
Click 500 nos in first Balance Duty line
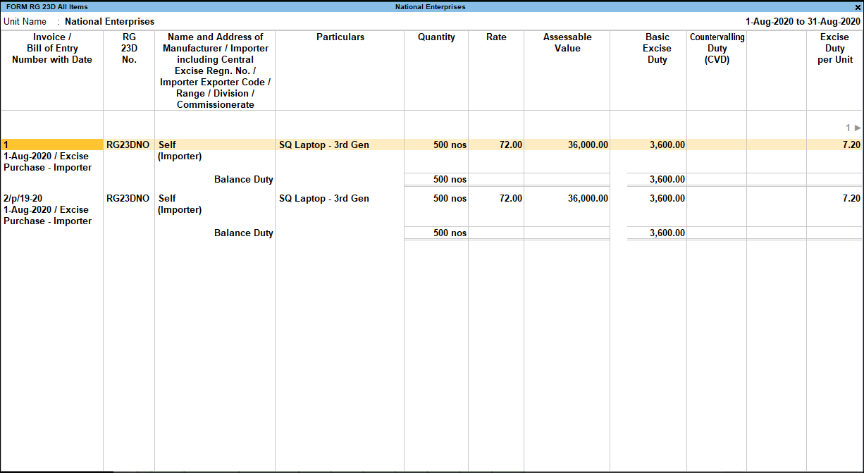(x=450, y=179)
